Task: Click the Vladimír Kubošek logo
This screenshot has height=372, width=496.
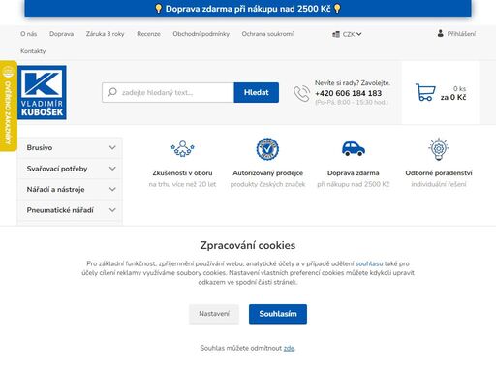Action: pyautogui.click(x=42, y=92)
